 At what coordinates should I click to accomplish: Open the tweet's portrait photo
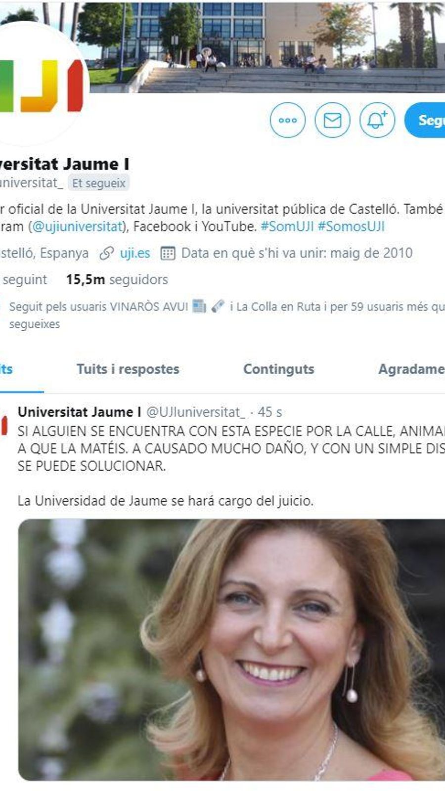[x=231, y=650]
